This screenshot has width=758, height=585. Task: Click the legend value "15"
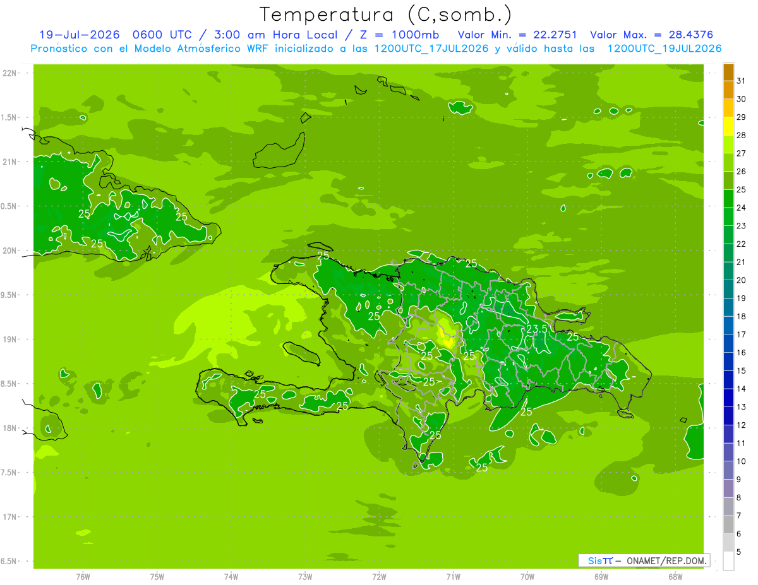pos(742,371)
